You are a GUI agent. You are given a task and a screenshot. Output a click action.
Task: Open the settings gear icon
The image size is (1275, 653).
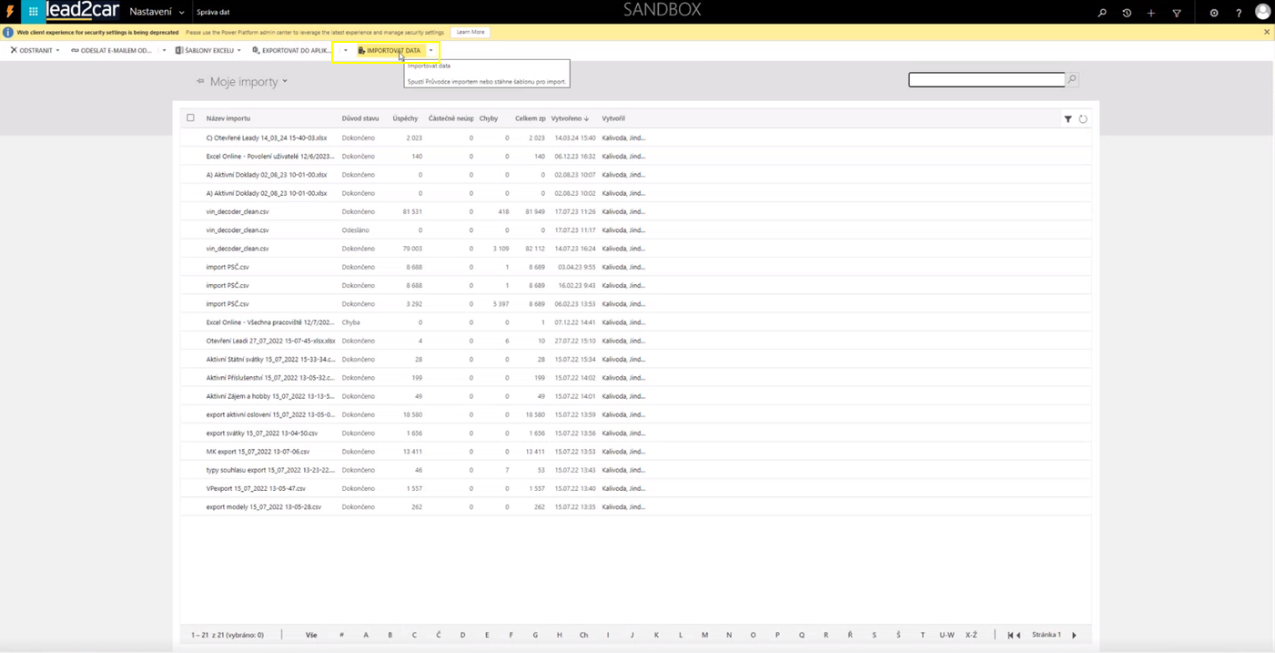click(1214, 13)
